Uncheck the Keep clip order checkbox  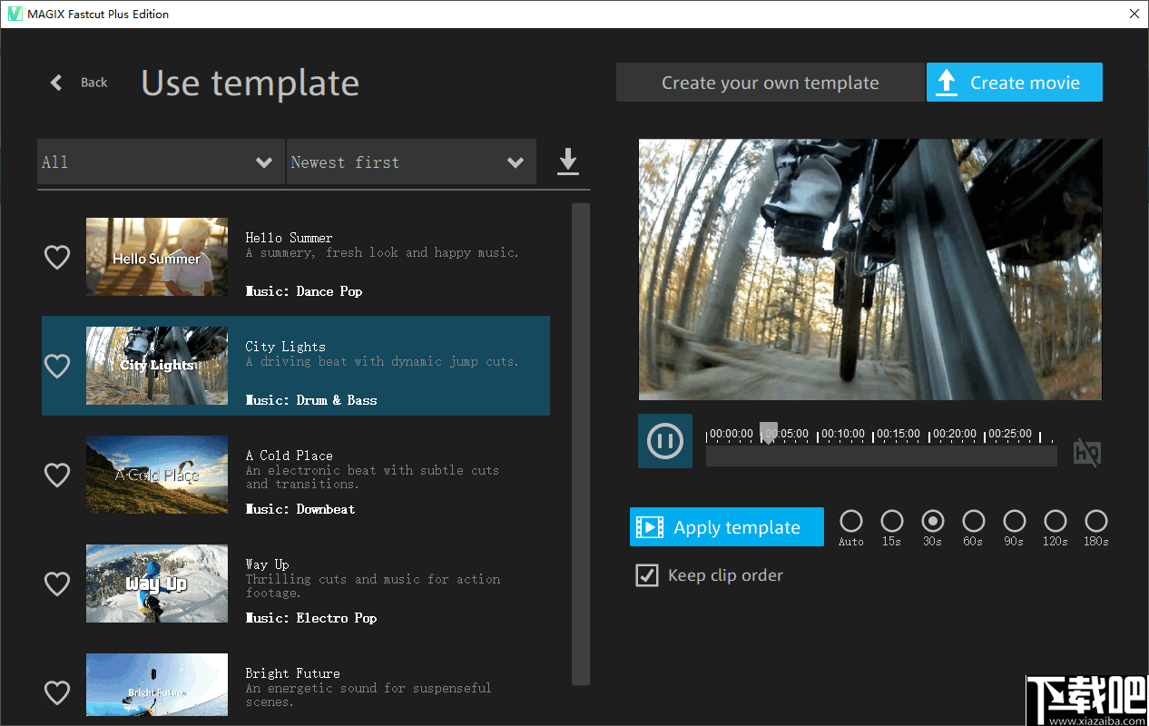(647, 574)
